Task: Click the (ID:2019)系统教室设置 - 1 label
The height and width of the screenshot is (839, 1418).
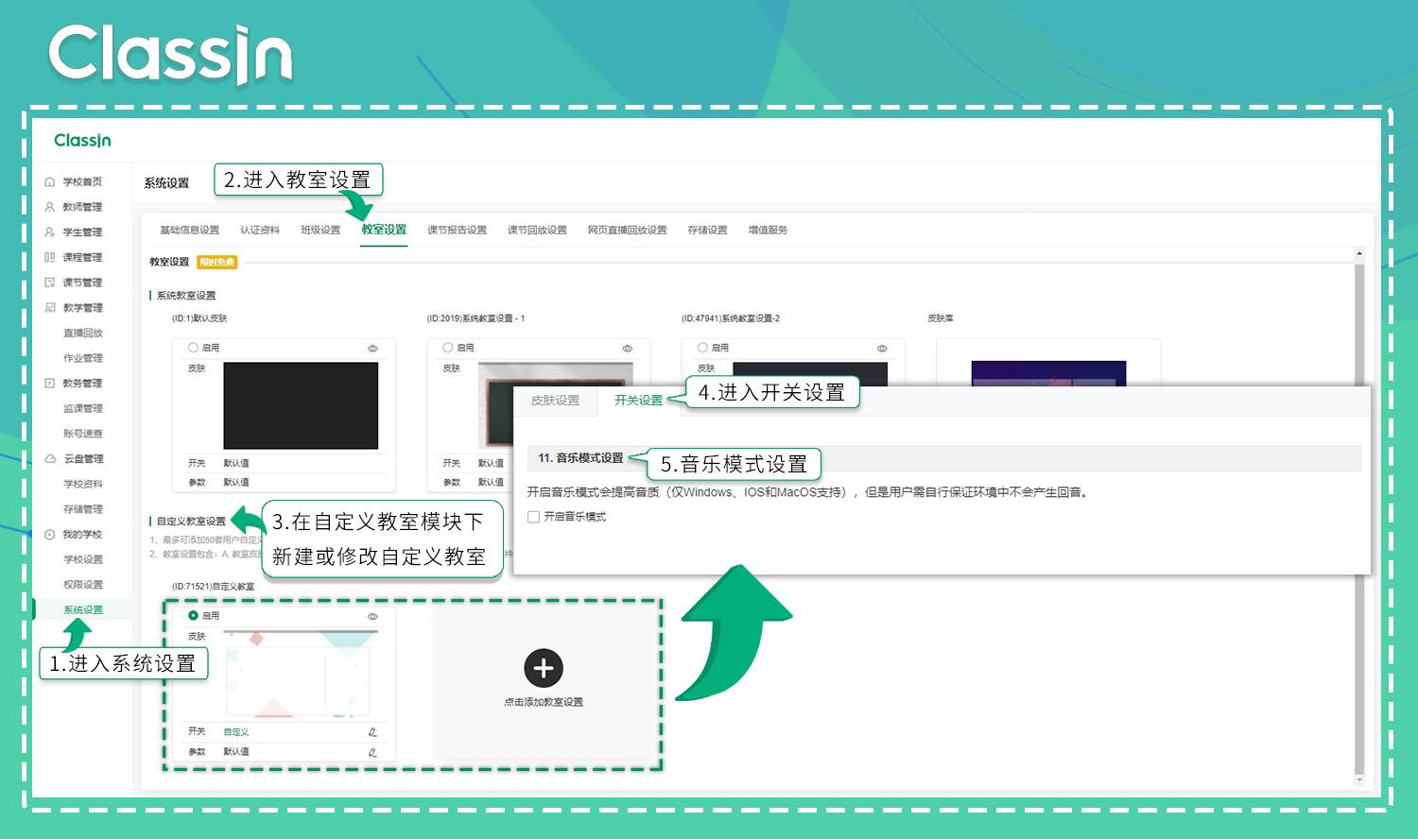Action: (x=476, y=318)
